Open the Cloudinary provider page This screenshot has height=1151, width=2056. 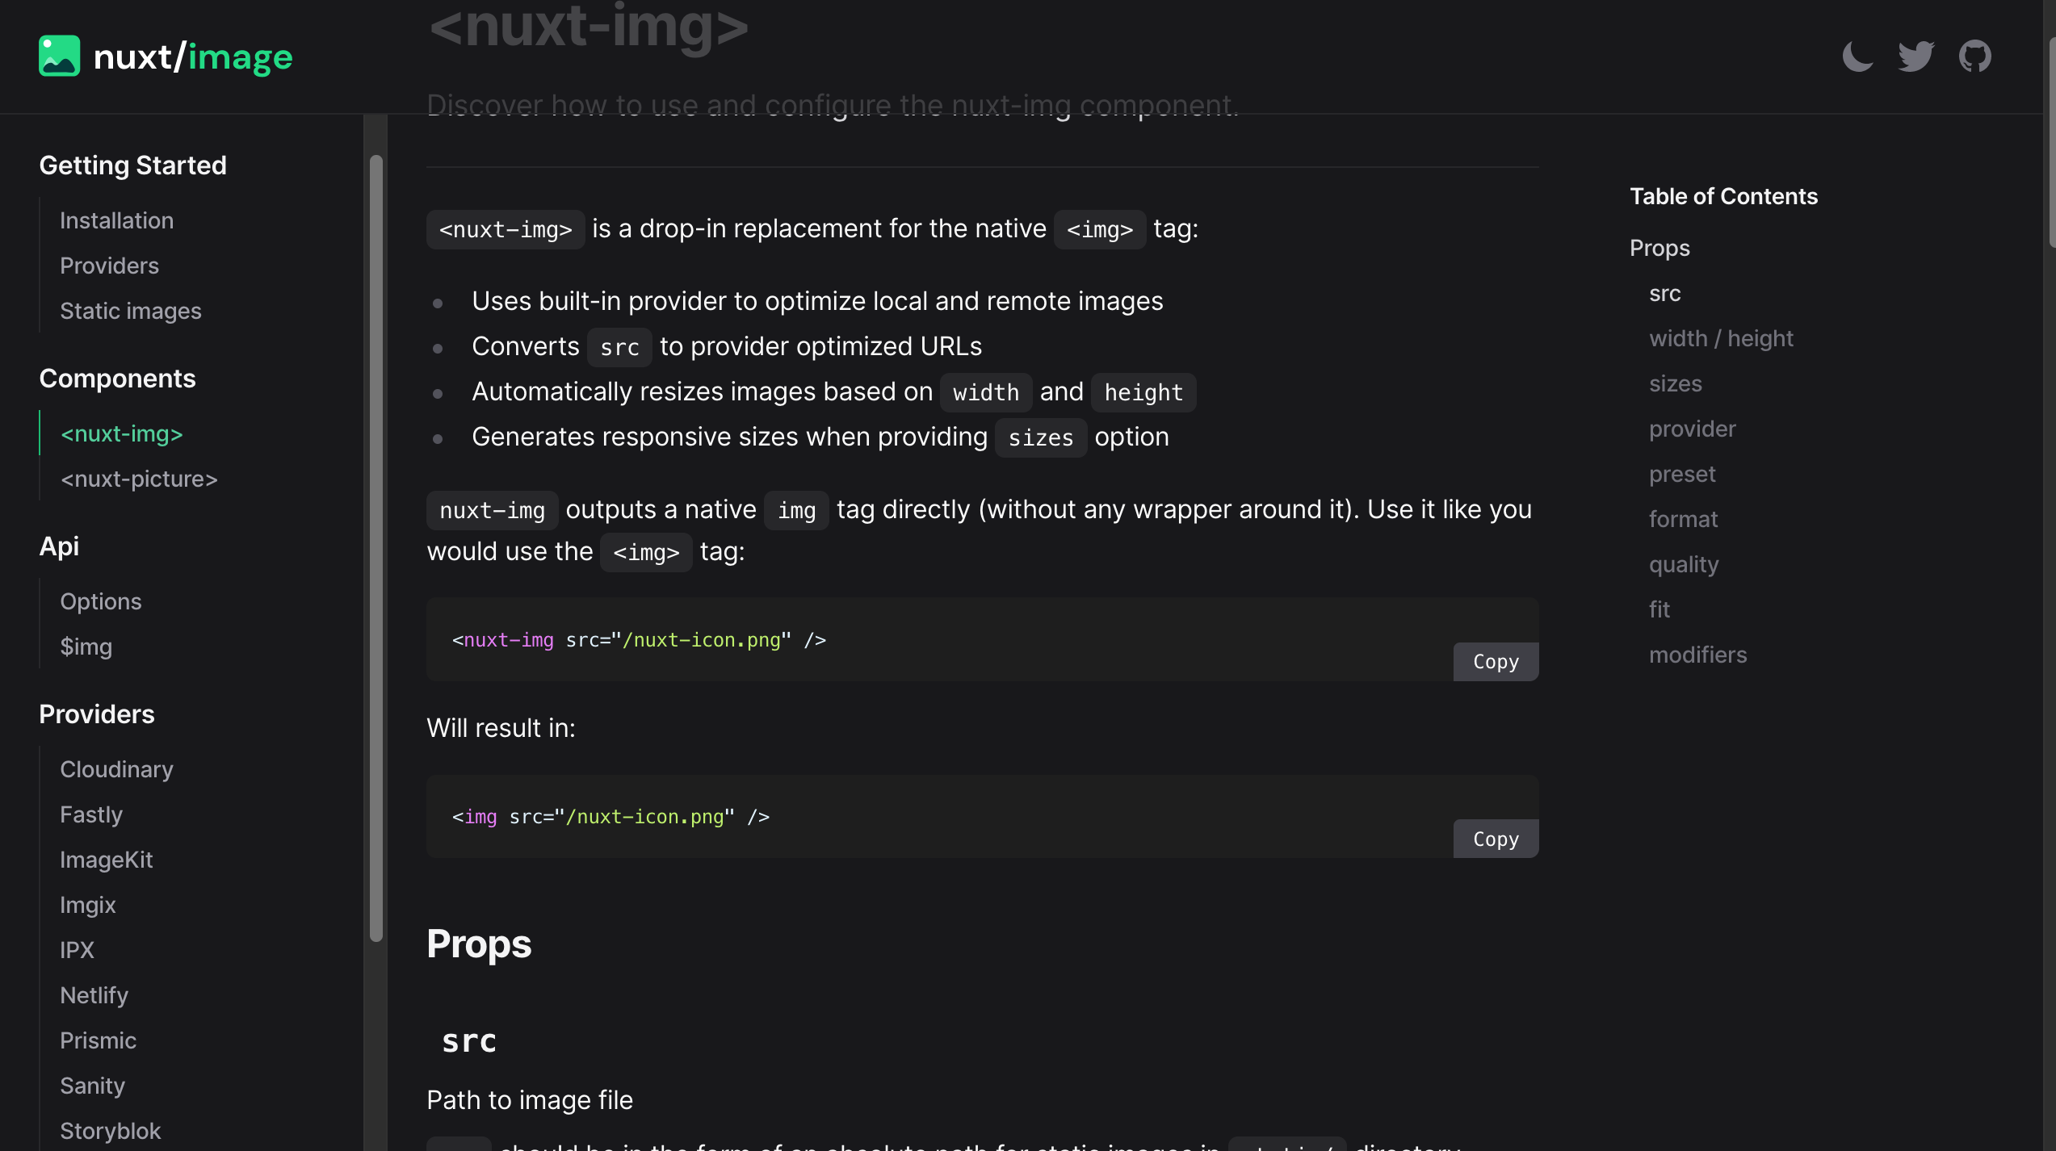click(x=116, y=768)
